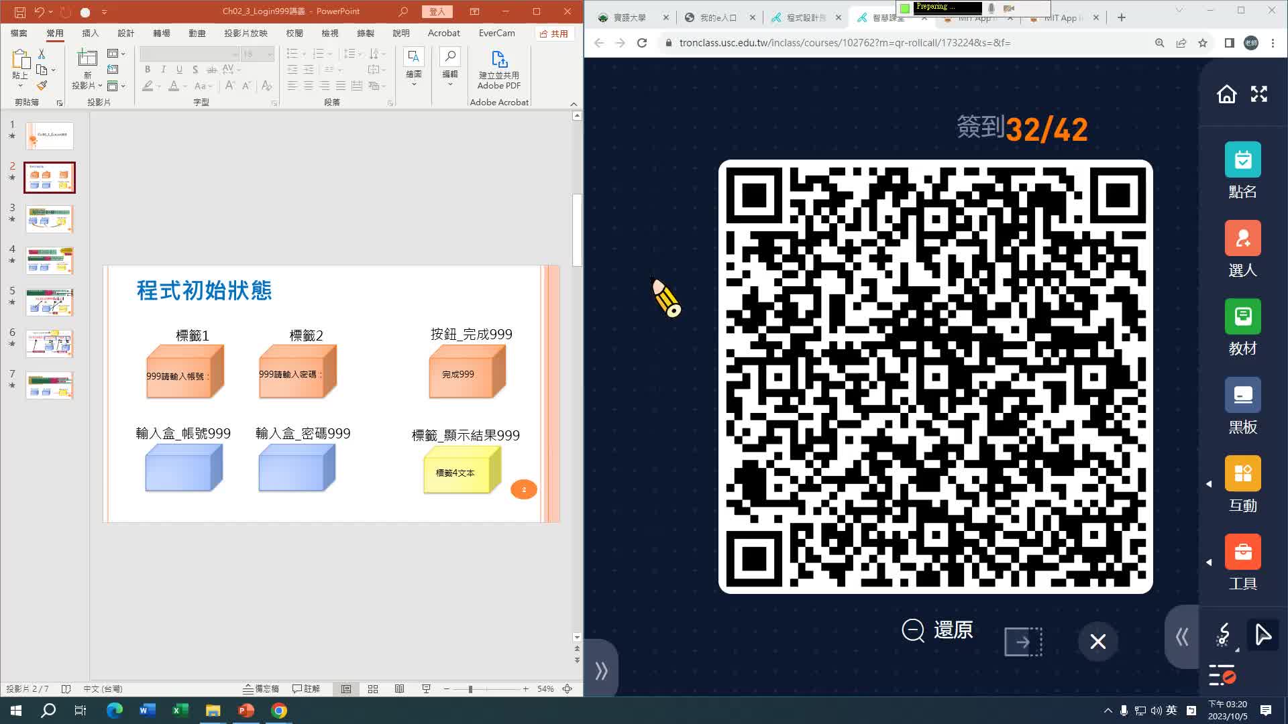
Task: Click PowerPoint title bar search icon
Action: (x=403, y=11)
